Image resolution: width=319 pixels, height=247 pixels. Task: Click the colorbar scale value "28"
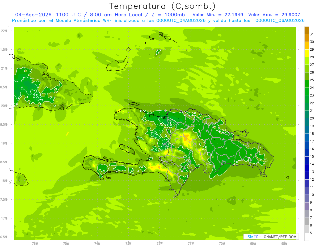pos(312,57)
